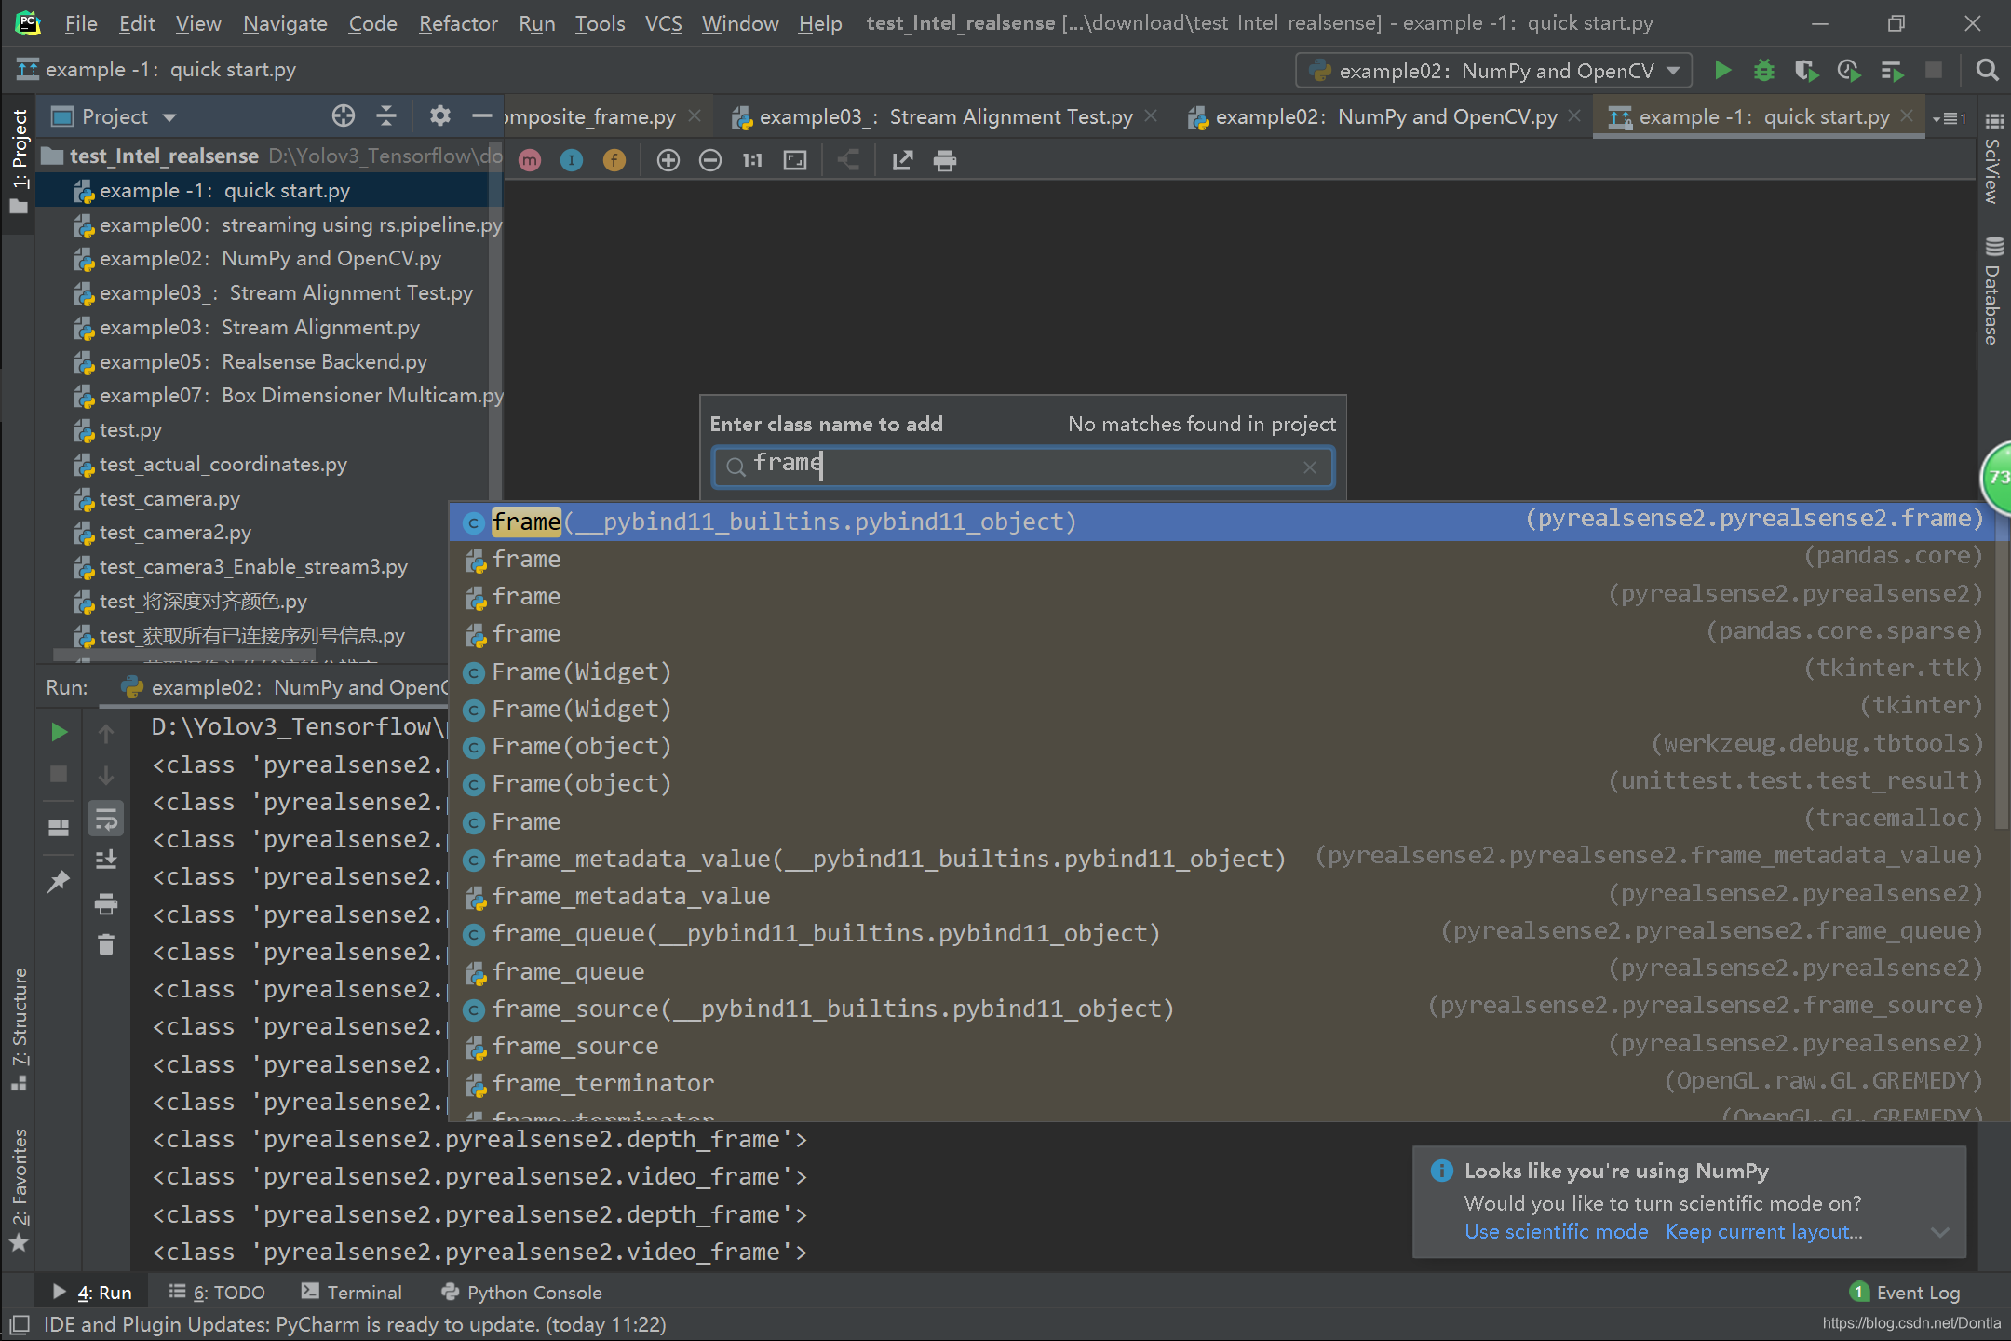Open the Refactor menu
This screenshot has height=1341, width=2011.
457,23
